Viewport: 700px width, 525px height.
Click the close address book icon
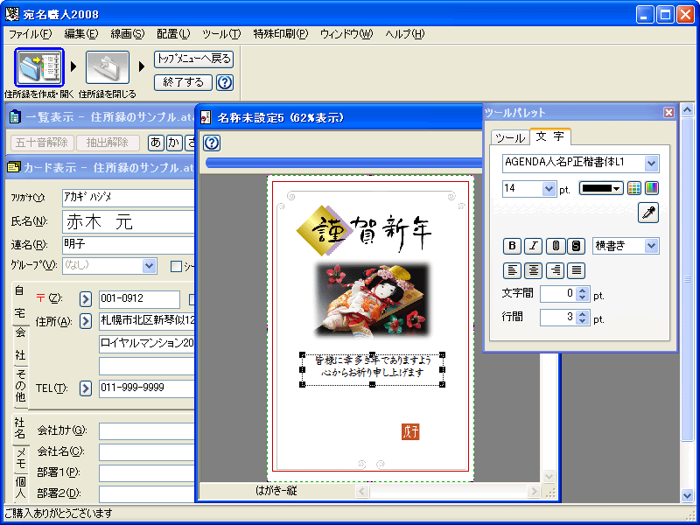click(107, 67)
